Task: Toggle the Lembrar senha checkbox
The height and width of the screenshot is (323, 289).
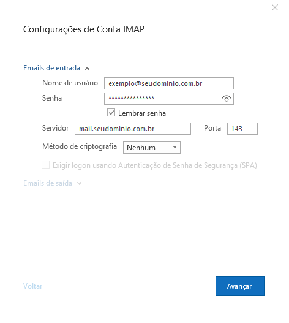Action: click(111, 113)
